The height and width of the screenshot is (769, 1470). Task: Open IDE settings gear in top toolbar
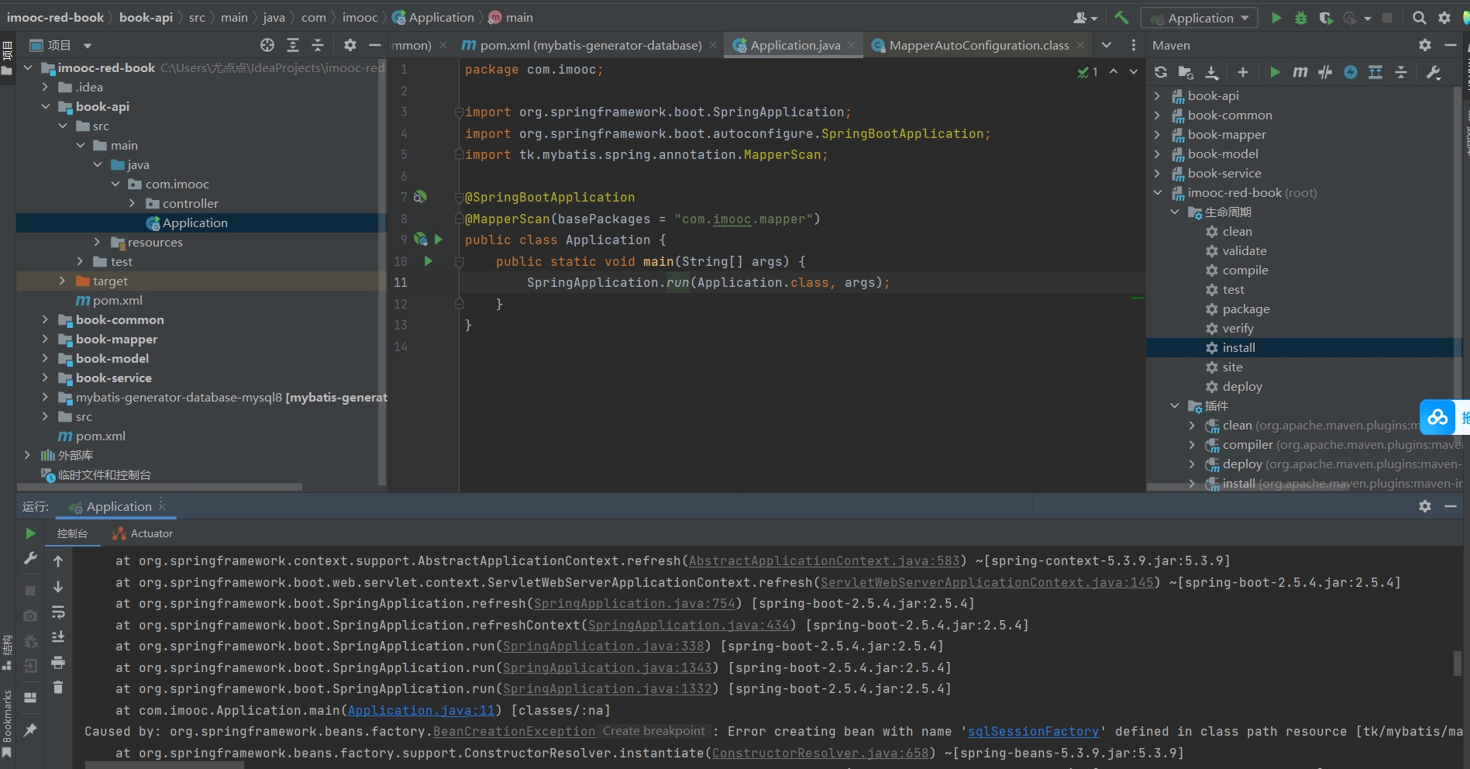point(1444,17)
